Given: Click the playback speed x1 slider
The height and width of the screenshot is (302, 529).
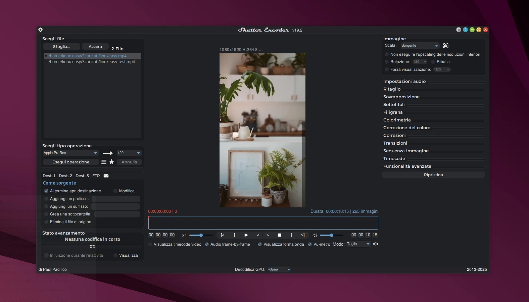Looking at the screenshot, I should [x=201, y=235].
